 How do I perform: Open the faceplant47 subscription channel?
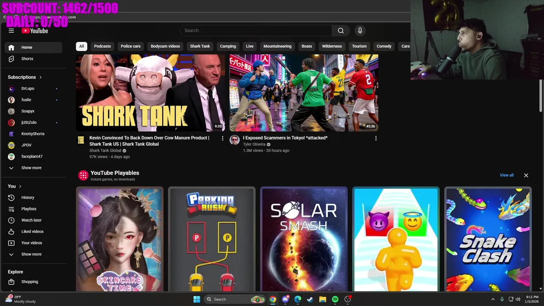tap(34, 156)
